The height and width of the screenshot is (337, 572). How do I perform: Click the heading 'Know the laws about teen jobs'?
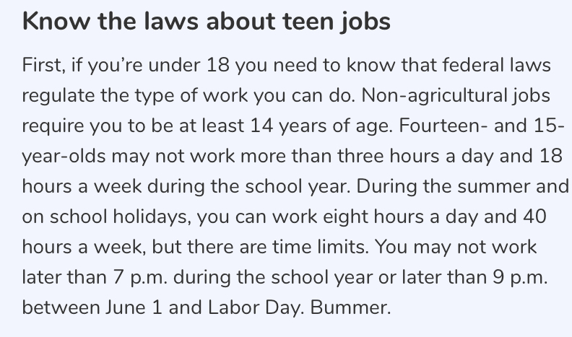pos(207,22)
